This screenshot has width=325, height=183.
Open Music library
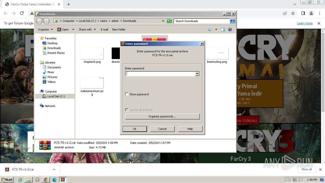click(x=51, y=72)
